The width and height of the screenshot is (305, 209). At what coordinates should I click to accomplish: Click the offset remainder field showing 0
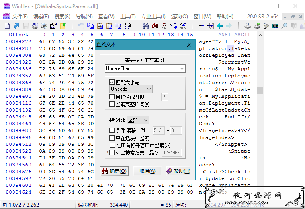click(176, 130)
